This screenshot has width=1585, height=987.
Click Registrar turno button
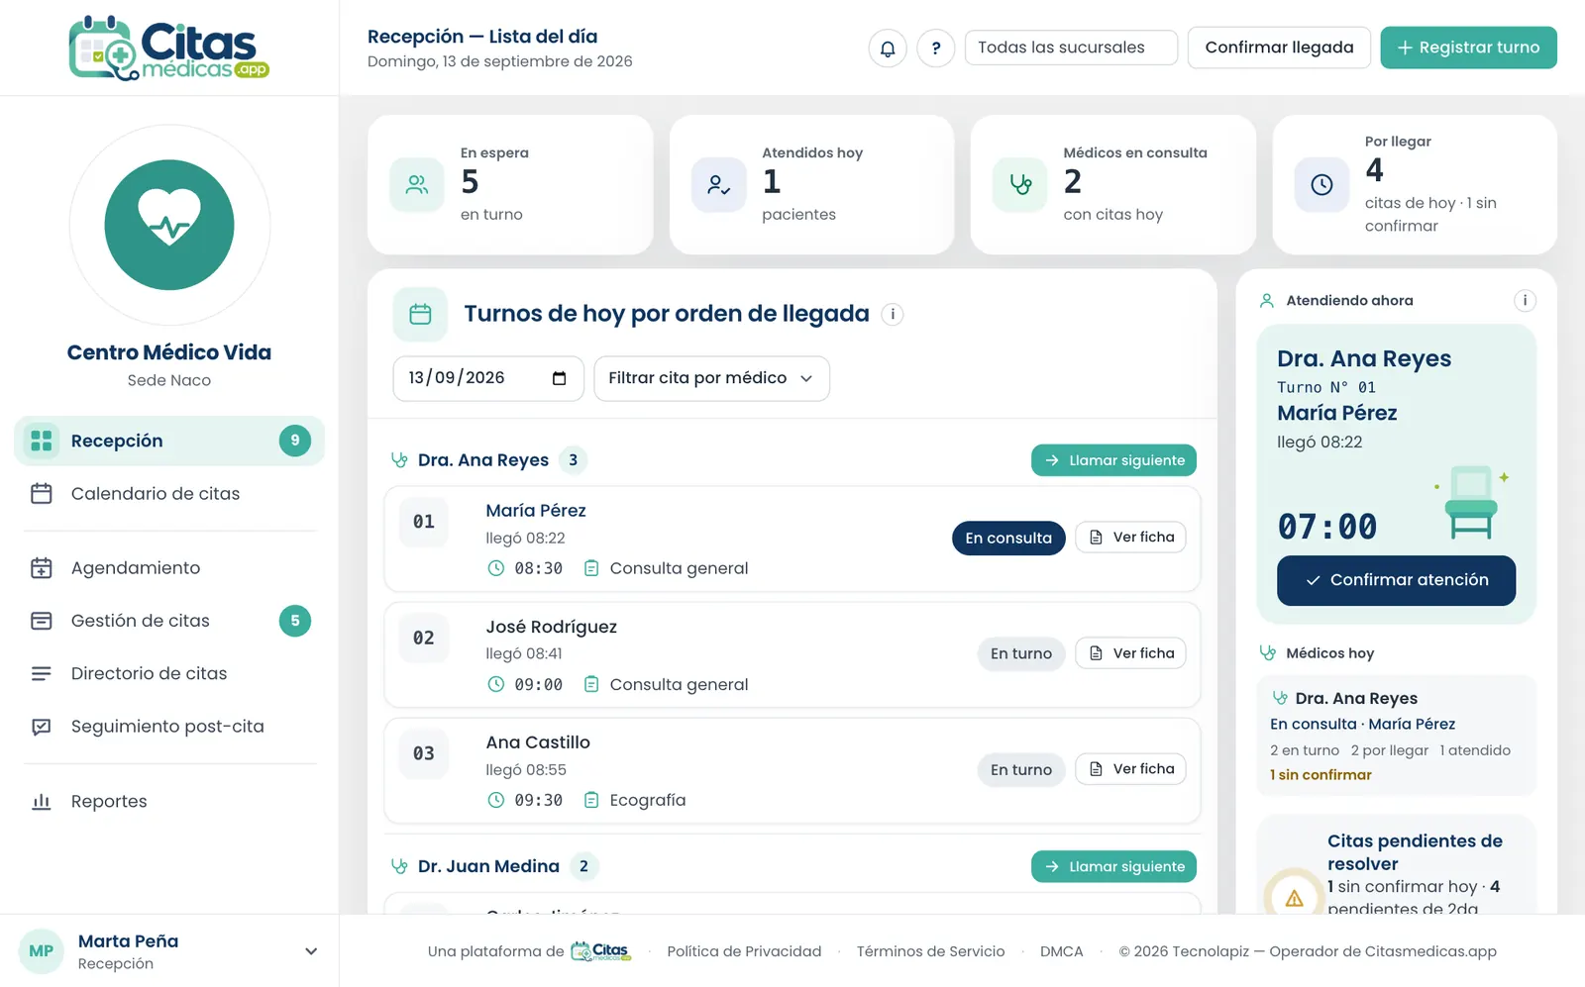tap(1468, 48)
